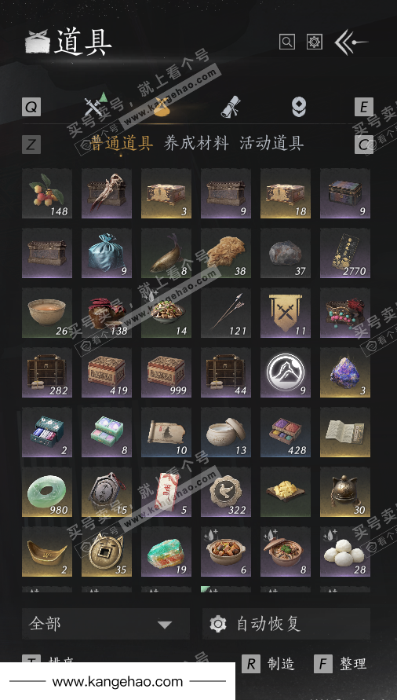
Task: Expand the 全部 filter dropdown
Action: pos(106,624)
